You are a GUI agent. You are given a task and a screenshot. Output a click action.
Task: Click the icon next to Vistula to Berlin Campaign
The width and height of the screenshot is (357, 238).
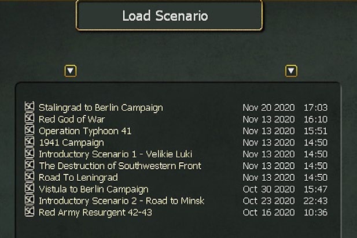tap(30, 189)
